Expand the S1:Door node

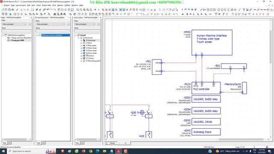(81, 43)
